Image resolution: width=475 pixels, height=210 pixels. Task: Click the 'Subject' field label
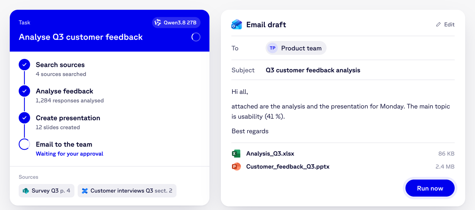click(243, 70)
